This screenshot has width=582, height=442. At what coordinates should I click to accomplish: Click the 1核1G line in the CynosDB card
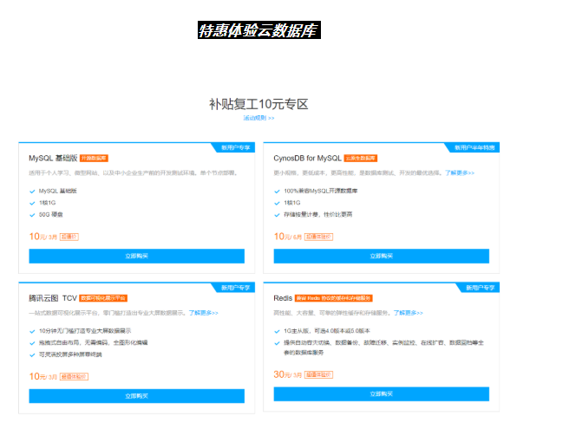[292, 203]
